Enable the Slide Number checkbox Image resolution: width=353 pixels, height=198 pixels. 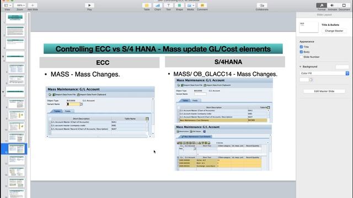[301, 57]
